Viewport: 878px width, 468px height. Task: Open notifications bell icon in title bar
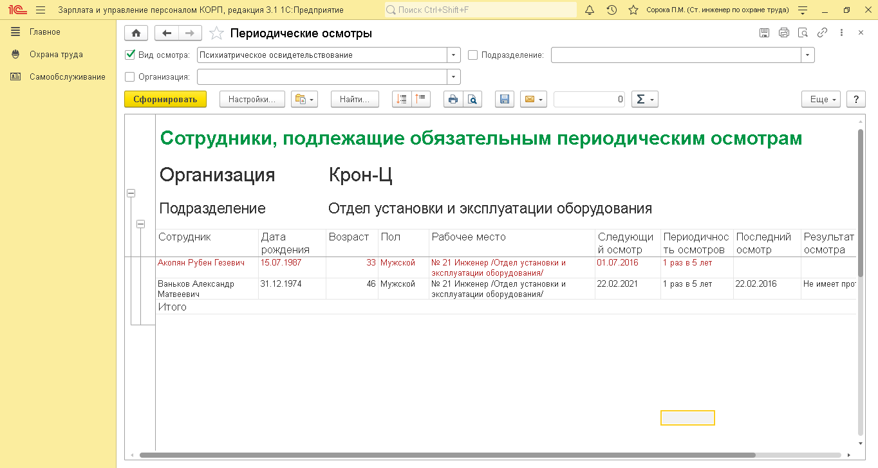tap(590, 10)
